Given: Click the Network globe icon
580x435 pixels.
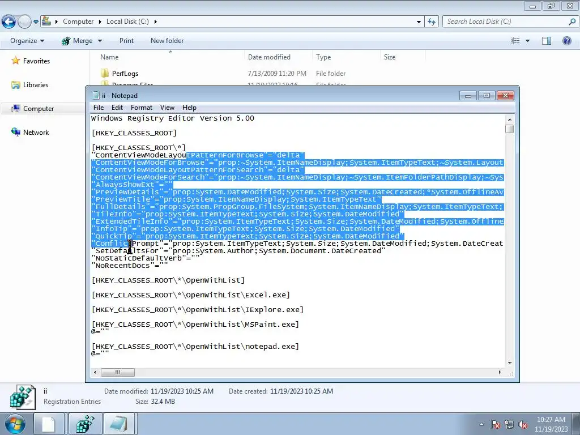Looking at the screenshot, I should 15,132.
